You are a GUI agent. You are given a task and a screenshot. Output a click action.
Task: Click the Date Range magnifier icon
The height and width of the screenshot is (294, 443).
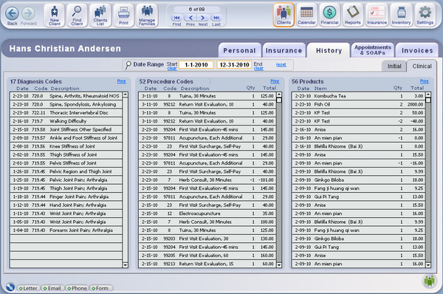[128, 65]
